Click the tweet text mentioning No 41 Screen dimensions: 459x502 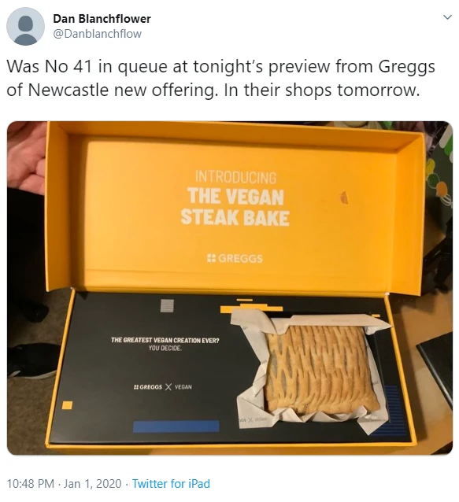click(220, 78)
